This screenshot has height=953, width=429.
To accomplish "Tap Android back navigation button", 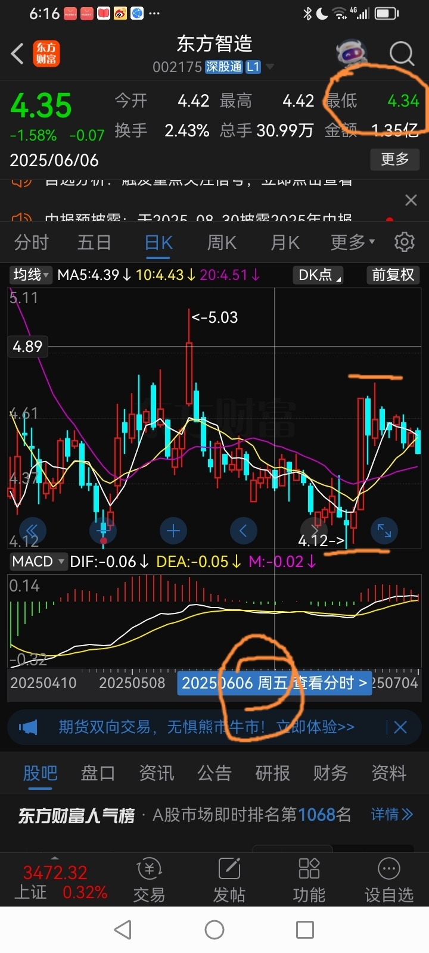I will click(x=123, y=929).
